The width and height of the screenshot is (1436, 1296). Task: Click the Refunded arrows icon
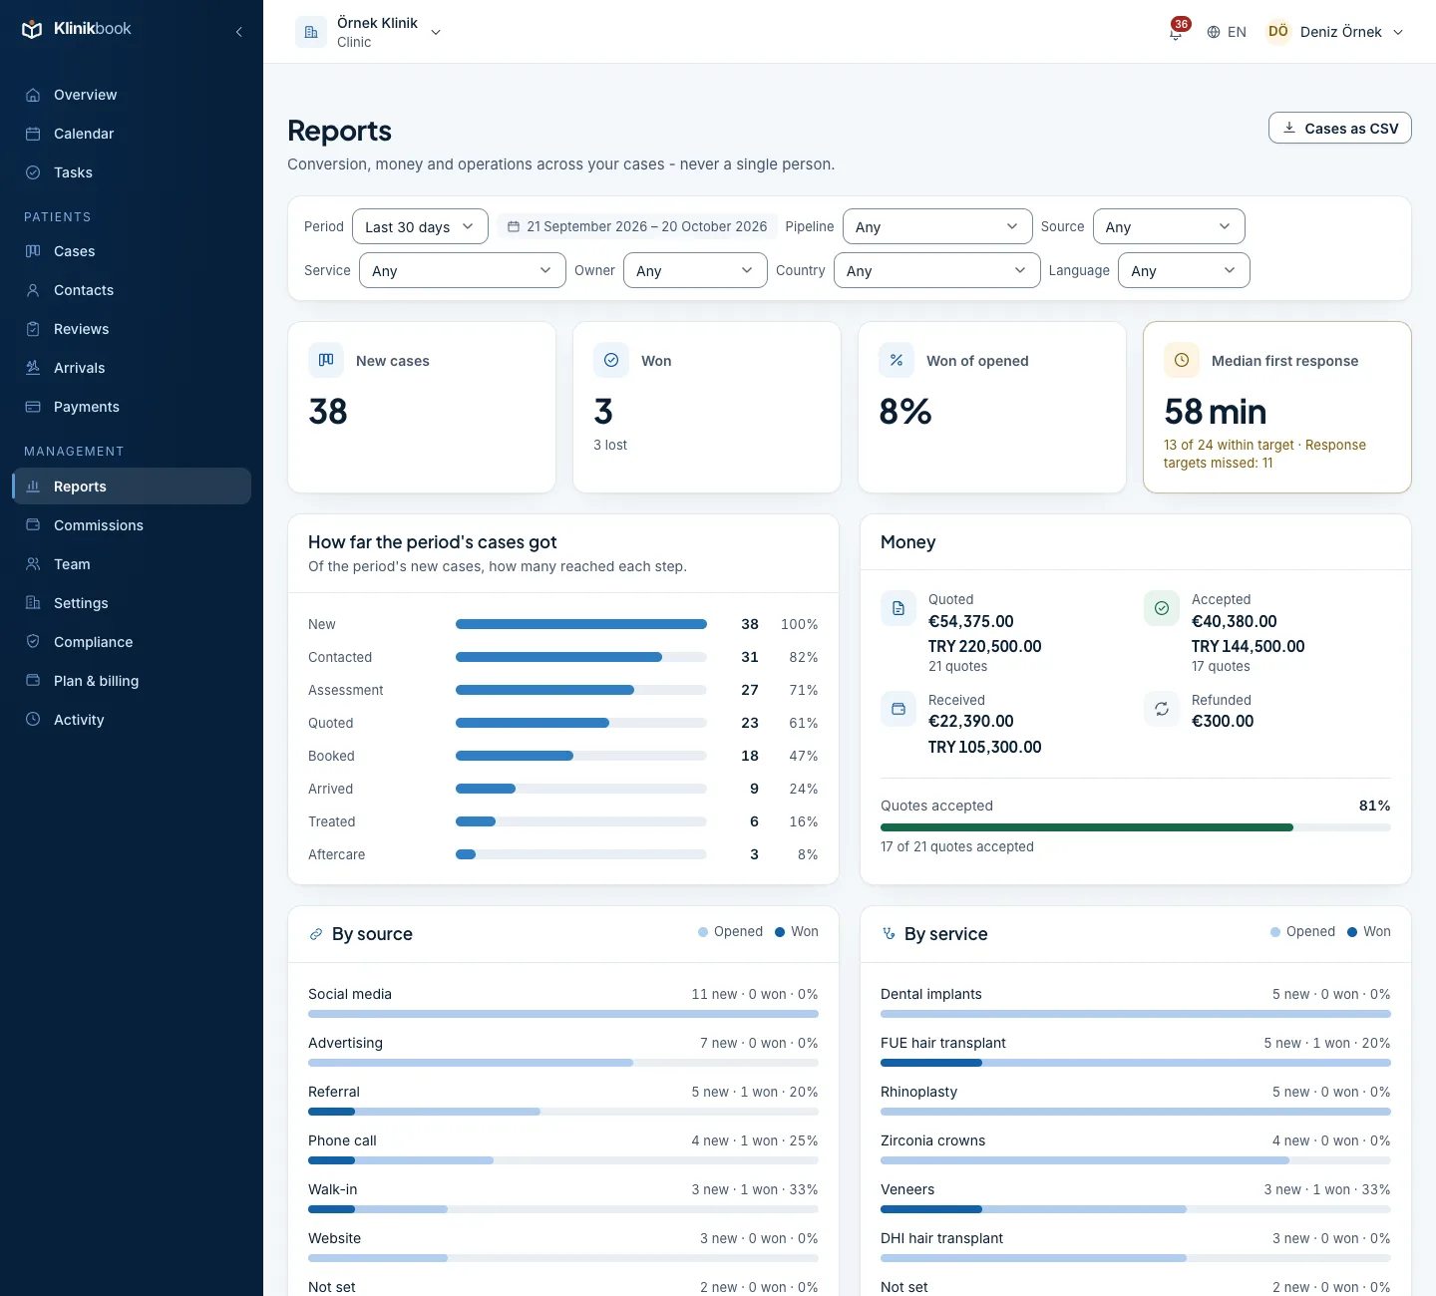pos(1162,709)
